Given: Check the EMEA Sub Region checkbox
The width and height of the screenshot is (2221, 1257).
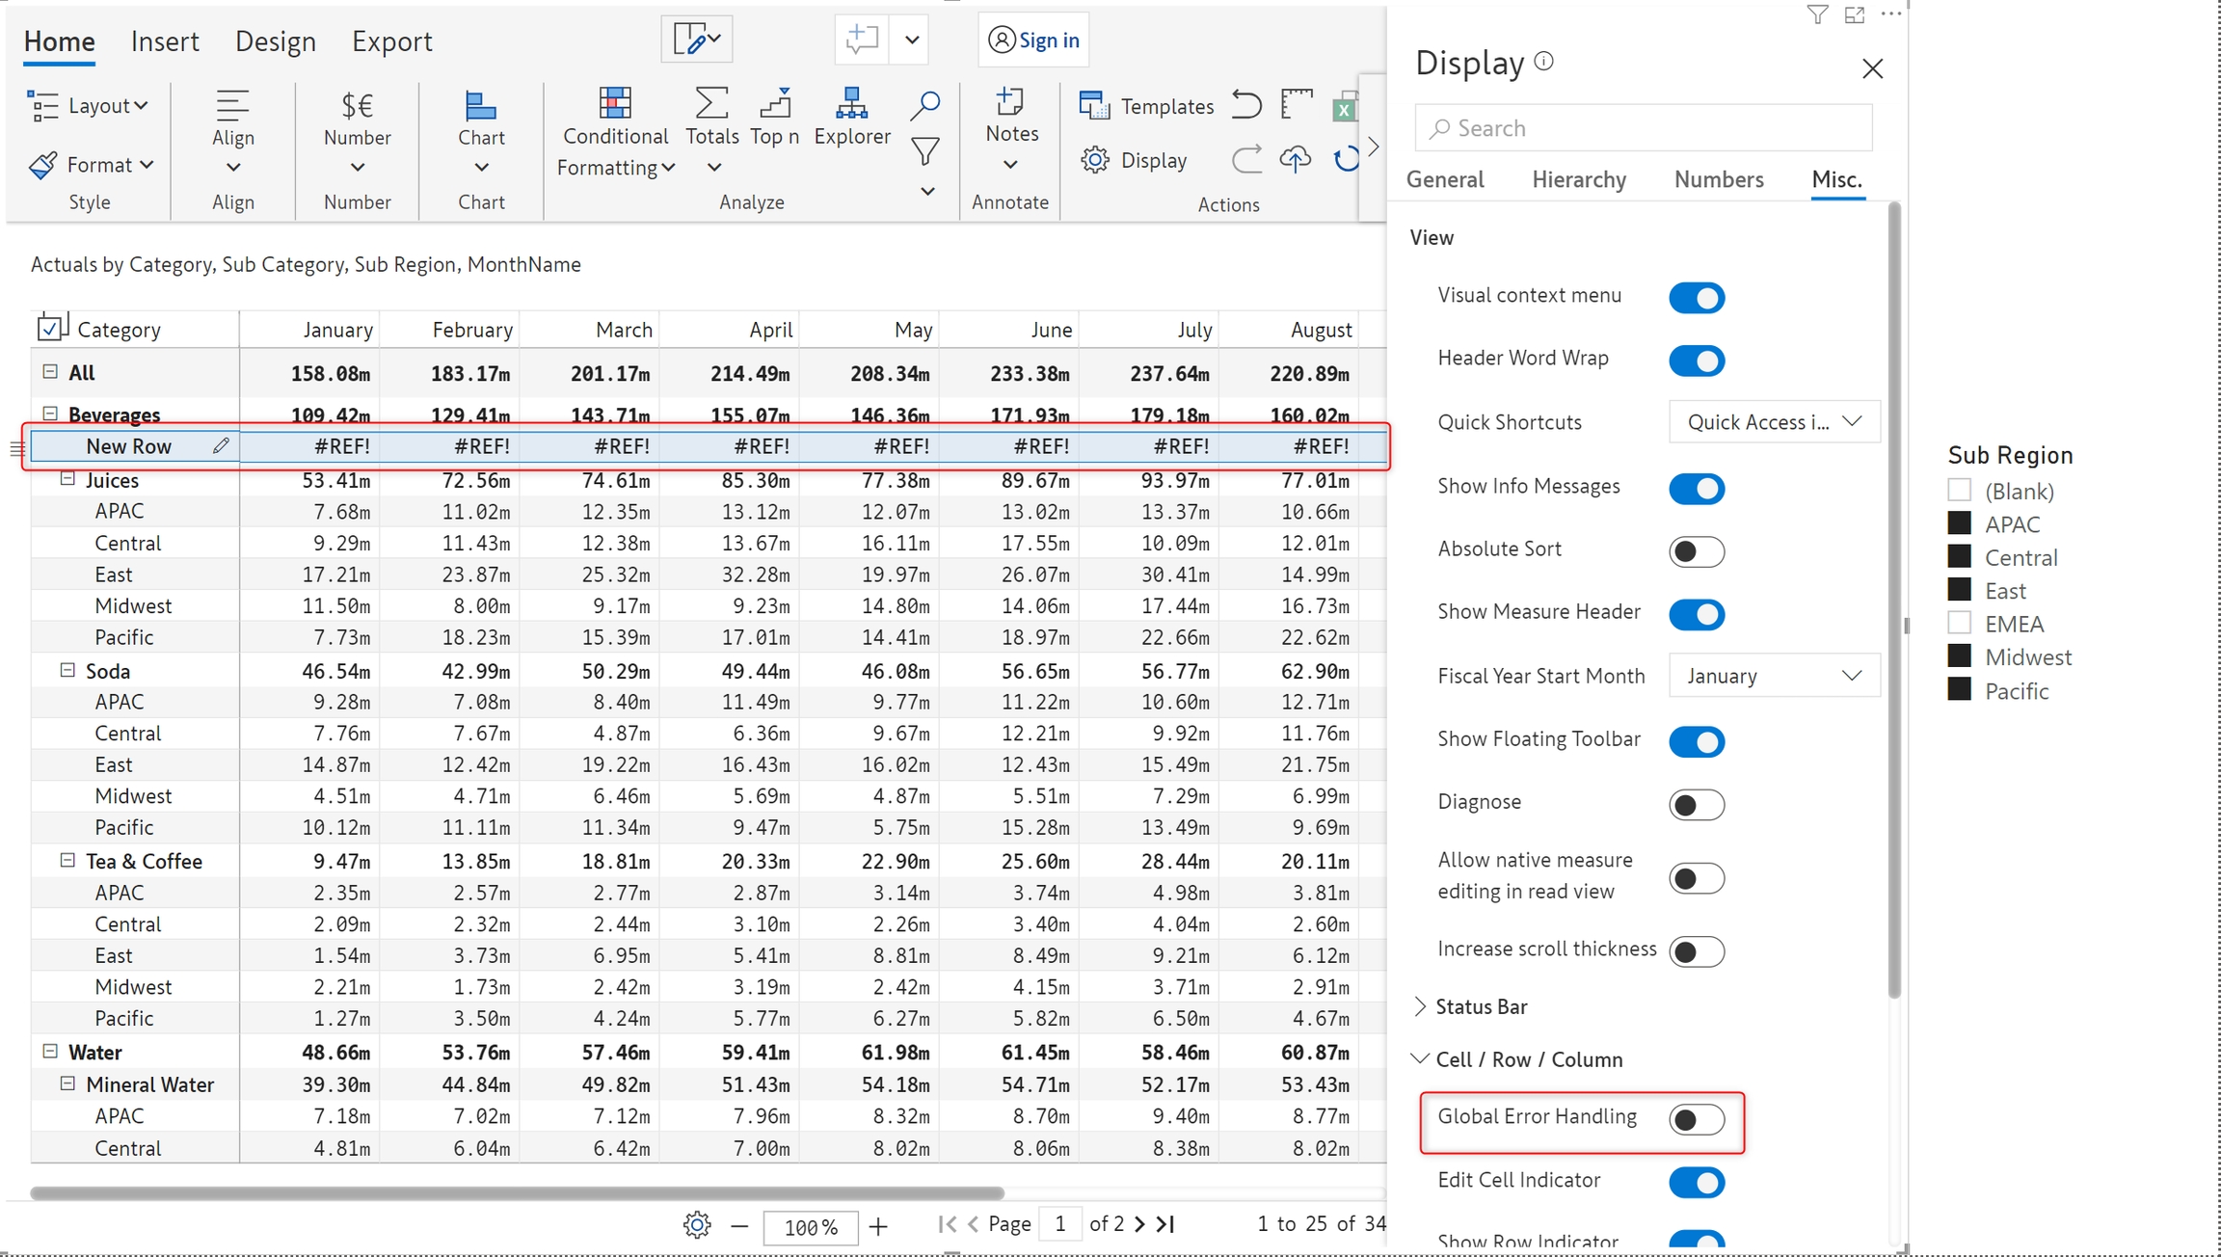Looking at the screenshot, I should 1959,623.
